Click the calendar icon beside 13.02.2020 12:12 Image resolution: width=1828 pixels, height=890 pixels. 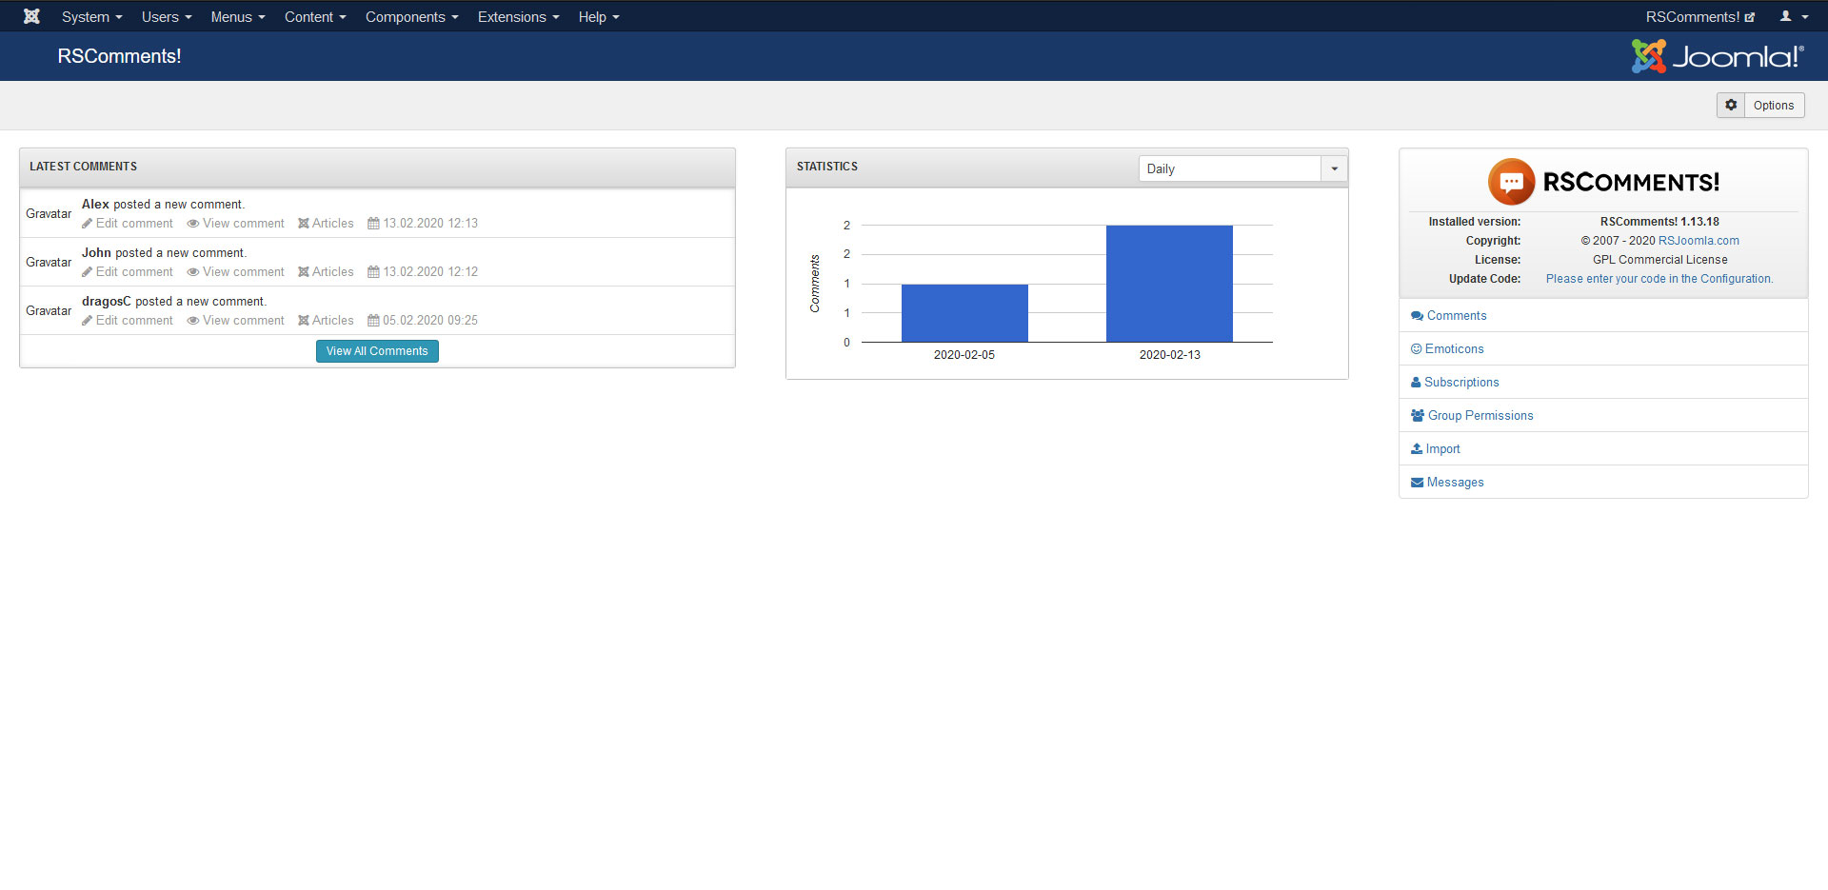coord(373,272)
